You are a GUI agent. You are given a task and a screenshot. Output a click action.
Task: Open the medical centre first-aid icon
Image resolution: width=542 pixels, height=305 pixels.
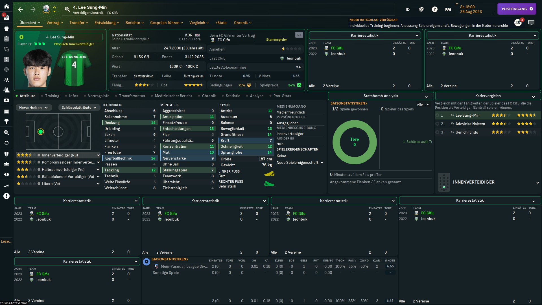tap(6, 100)
